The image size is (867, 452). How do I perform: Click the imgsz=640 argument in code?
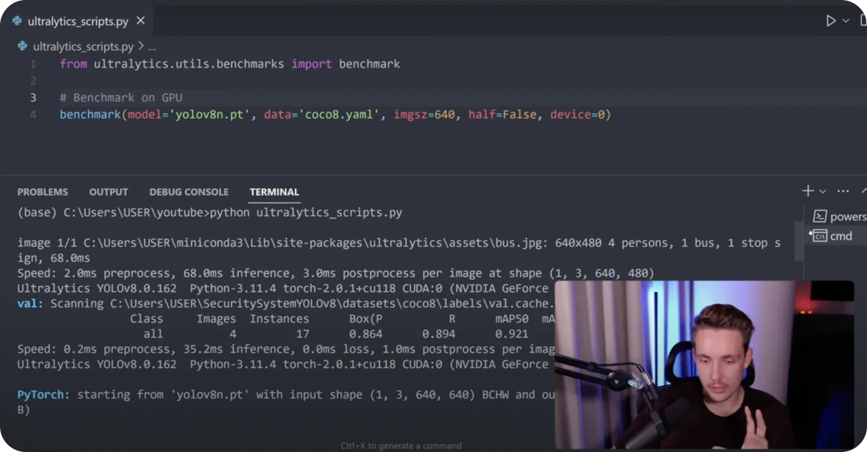(423, 114)
